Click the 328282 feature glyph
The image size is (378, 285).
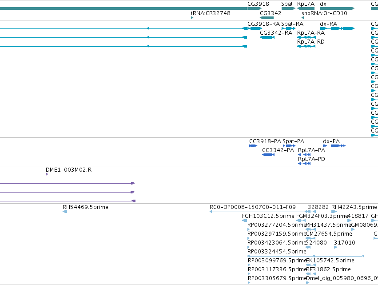tap(312, 212)
